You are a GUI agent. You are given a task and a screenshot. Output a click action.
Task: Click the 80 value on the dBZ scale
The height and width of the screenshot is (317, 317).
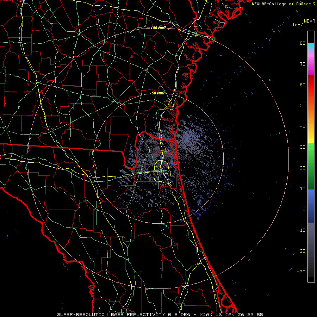pyautogui.click(x=303, y=43)
